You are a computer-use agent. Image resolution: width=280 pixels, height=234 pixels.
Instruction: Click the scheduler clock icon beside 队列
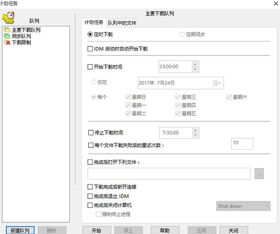pyautogui.click(x=8, y=17)
